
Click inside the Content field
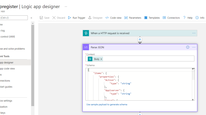point(140,58)
